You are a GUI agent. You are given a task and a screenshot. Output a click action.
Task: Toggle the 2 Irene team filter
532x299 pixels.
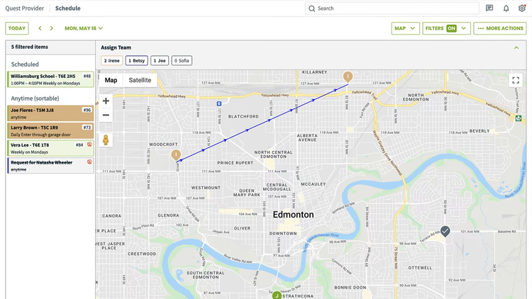(111, 61)
